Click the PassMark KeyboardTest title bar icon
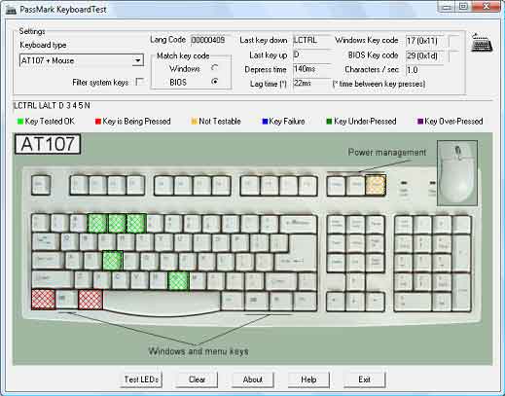505x396 pixels. point(12,10)
